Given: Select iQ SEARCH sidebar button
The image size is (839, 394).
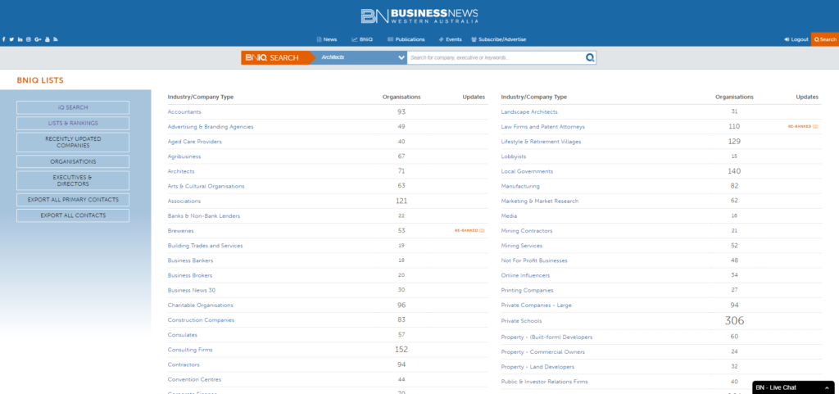Looking at the screenshot, I should tap(73, 107).
